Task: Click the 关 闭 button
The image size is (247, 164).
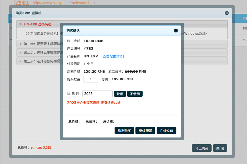Action: point(220,148)
